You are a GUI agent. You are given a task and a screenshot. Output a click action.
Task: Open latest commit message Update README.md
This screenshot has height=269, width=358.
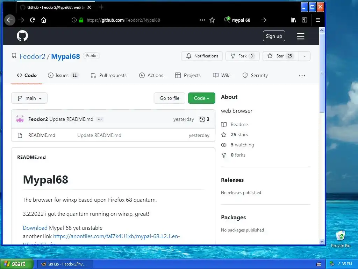click(71, 119)
